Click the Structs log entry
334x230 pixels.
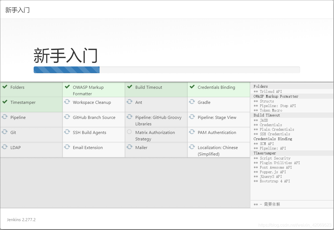point(264,101)
